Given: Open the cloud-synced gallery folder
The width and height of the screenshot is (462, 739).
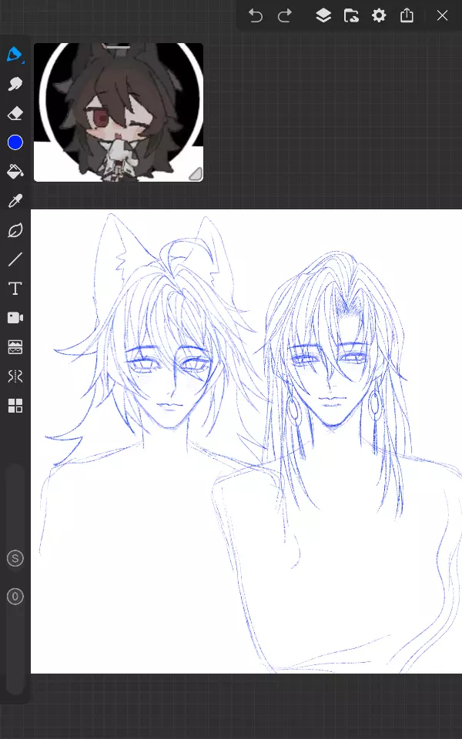Looking at the screenshot, I should pyautogui.click(x=351, y=15).
